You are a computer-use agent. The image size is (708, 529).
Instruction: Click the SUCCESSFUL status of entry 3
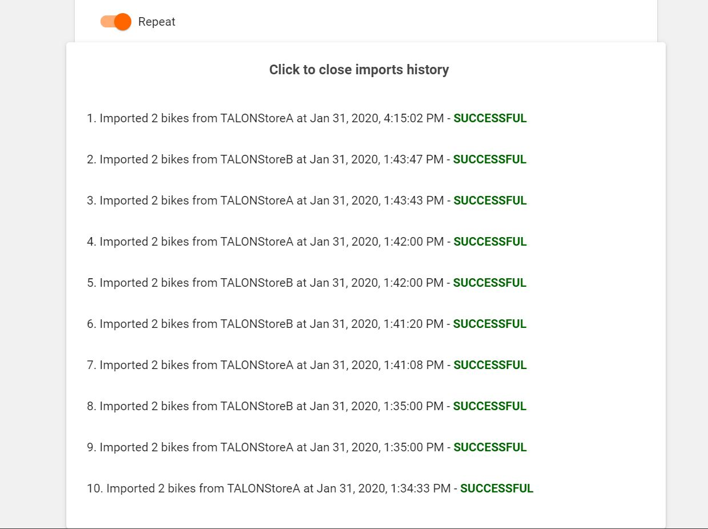pyautogui.click(x=490, y=201)
